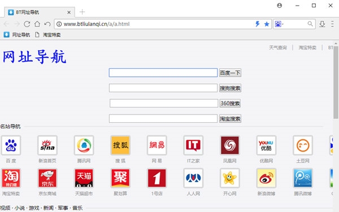Open the Tudou orange face icon
The width and height of the screenshot is (339, 212).
click(x=303, y=145)
